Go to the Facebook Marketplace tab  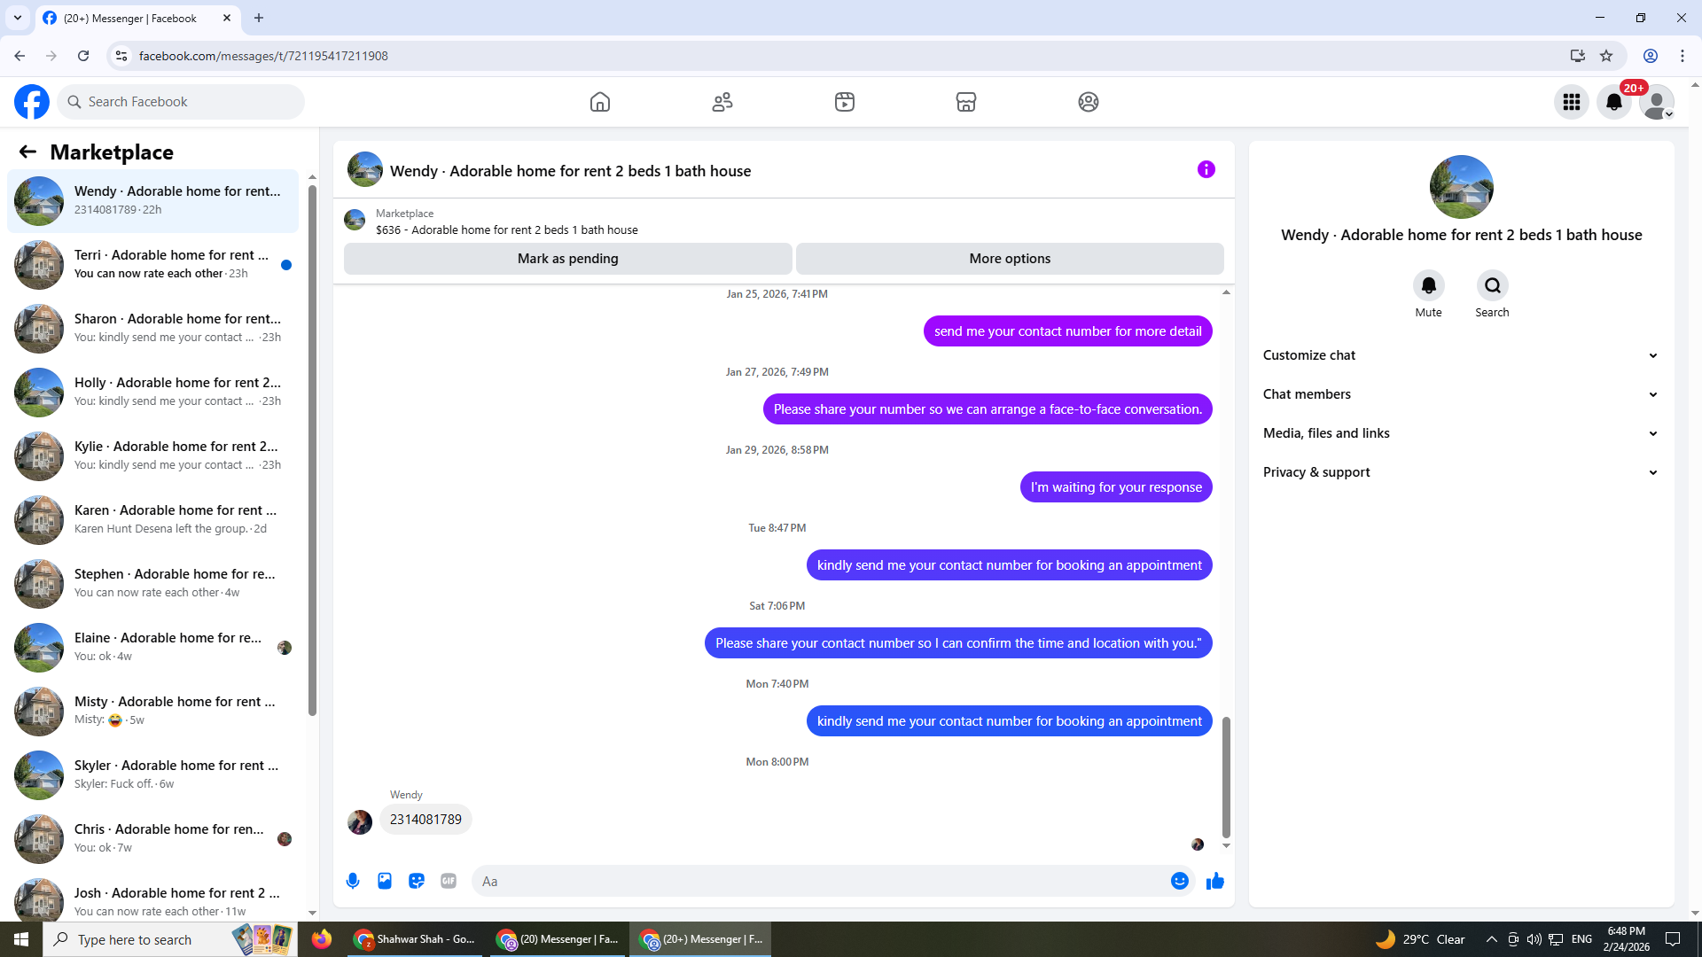(965, 102)
